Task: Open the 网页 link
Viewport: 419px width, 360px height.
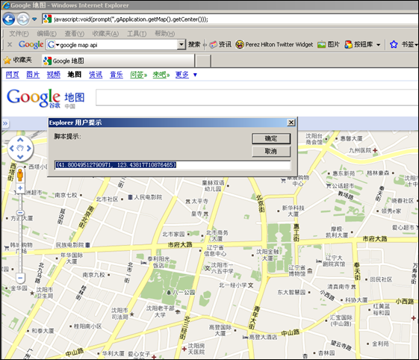Action: (13, 75)
